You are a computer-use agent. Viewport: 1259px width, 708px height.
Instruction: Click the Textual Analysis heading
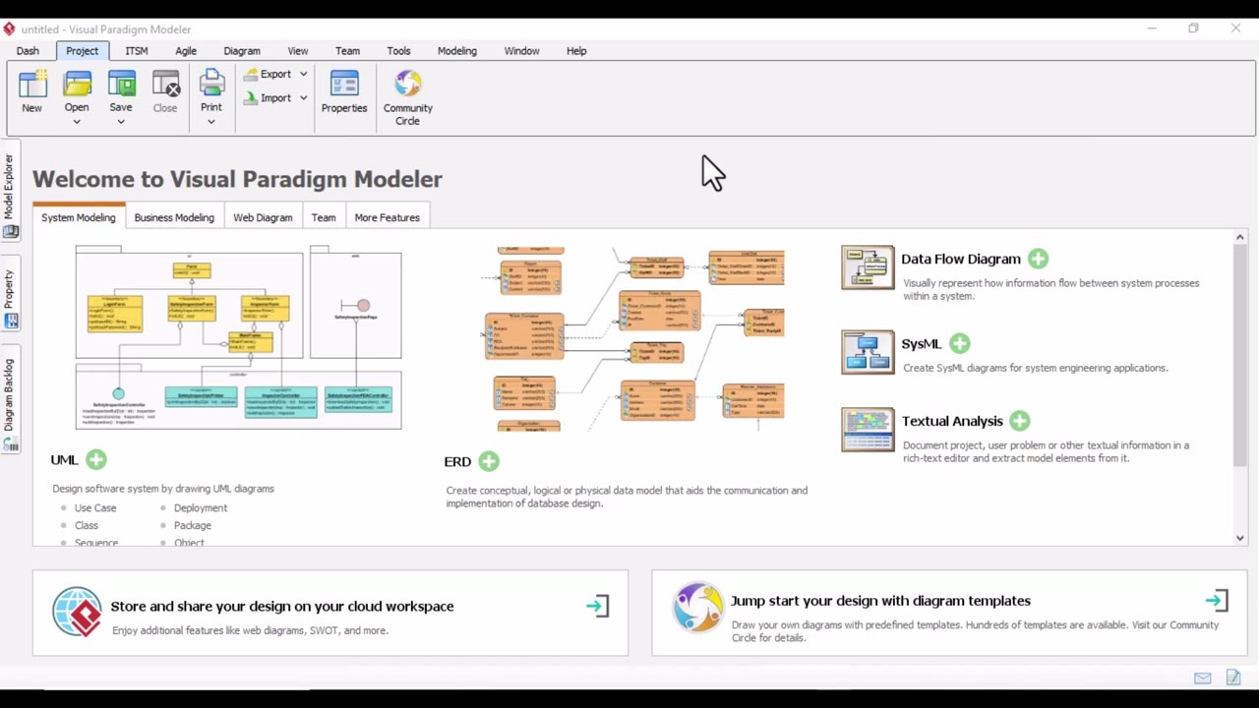click(x=952, y=422)
